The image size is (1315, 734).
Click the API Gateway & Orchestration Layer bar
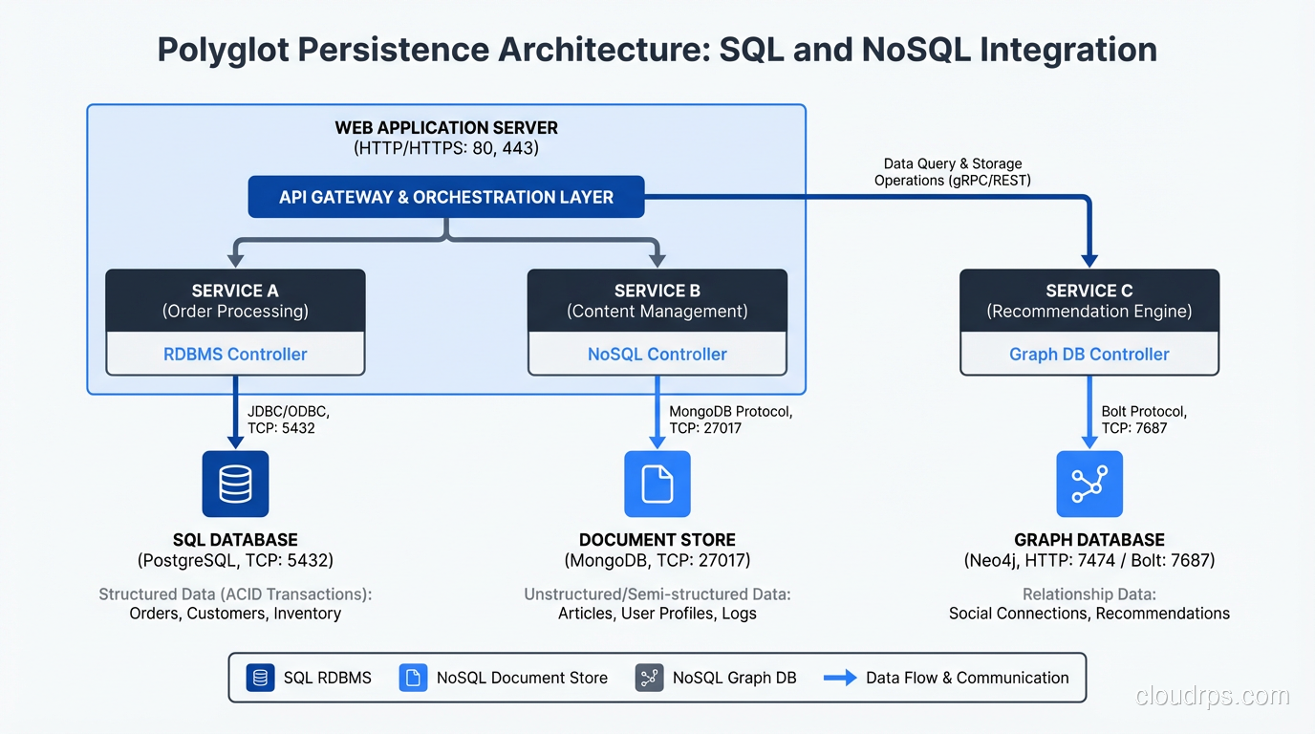click(x=446, y=197)
